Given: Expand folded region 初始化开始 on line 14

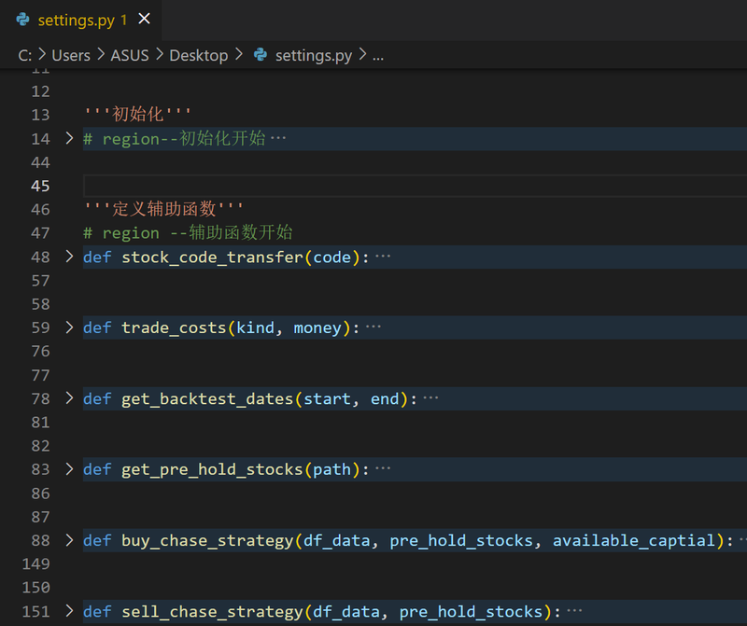Looking at the screenshot, I should 69,138.
